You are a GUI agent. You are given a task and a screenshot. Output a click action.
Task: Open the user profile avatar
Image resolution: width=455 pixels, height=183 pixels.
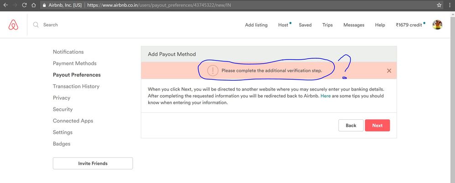(437, 25)
